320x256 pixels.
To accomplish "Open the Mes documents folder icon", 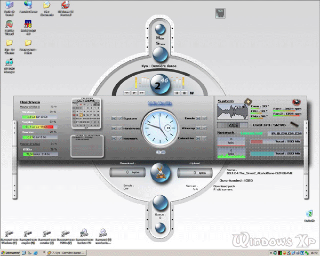I will click(47, 6).
